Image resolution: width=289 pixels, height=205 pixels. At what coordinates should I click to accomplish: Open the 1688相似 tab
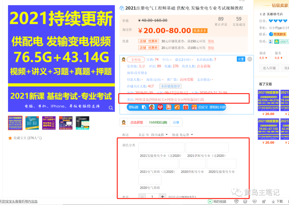[158, 122]
